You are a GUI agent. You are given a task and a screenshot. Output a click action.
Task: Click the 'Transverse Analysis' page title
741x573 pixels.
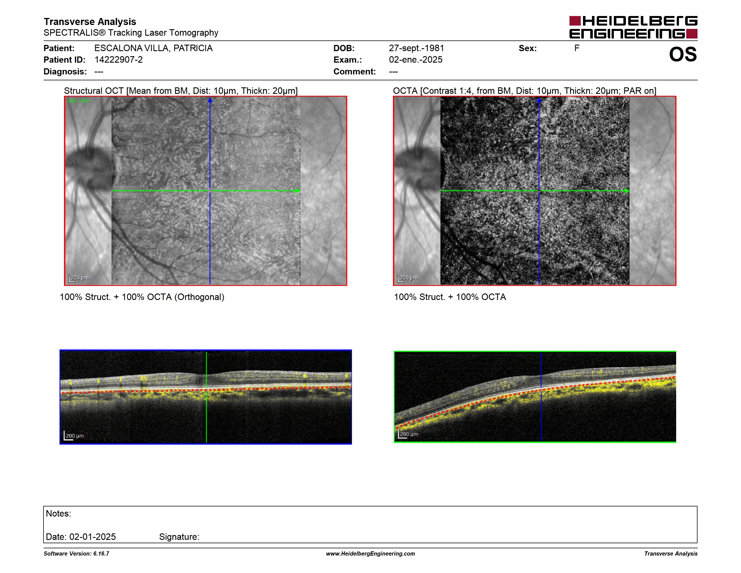coord(90,21)
